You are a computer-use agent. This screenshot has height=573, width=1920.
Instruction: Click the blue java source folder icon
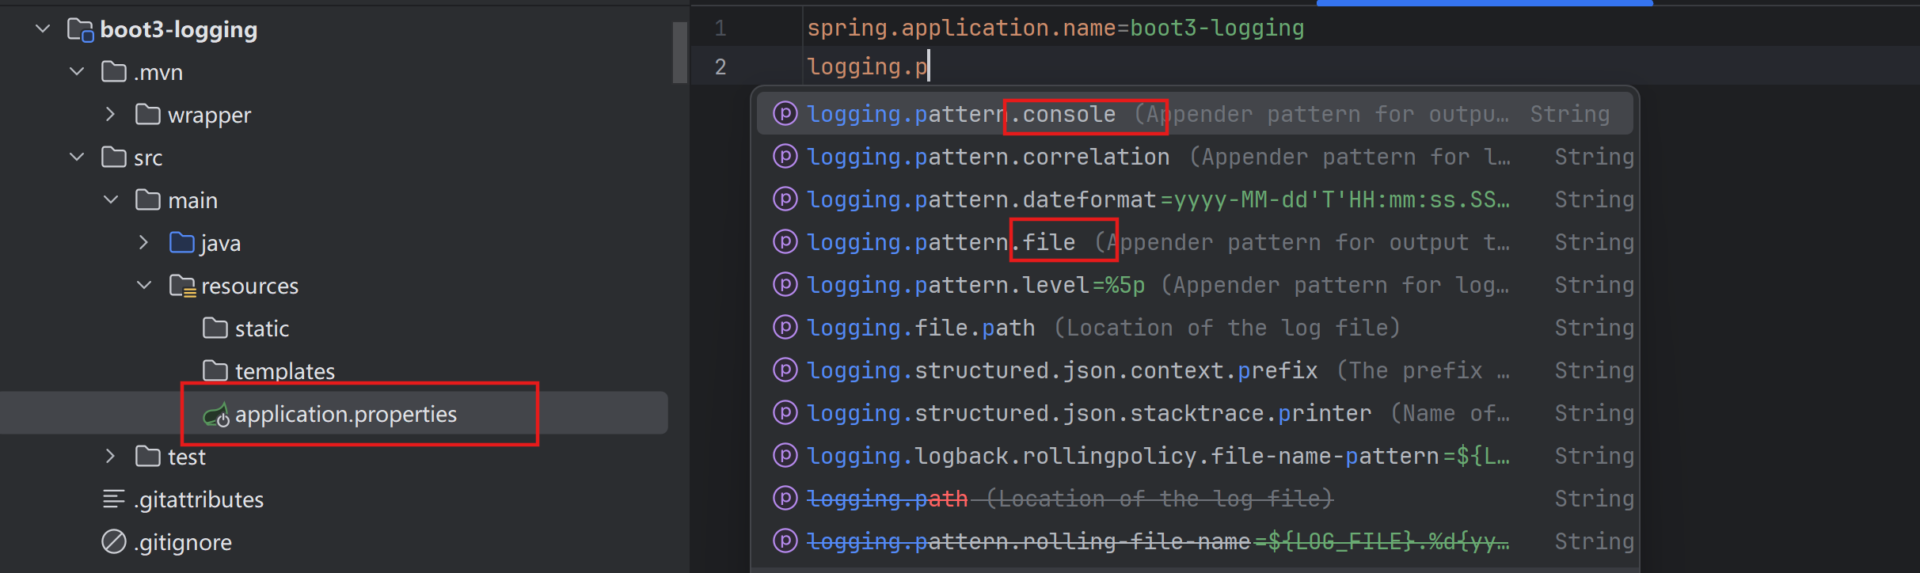pyautogui.click(x=182, y=243)
